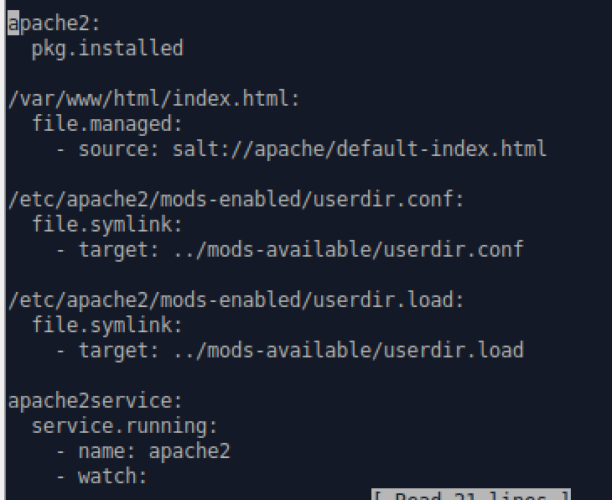
Task: Click the /var/www/html/index.html state ID line
Action: click(154, 99)
